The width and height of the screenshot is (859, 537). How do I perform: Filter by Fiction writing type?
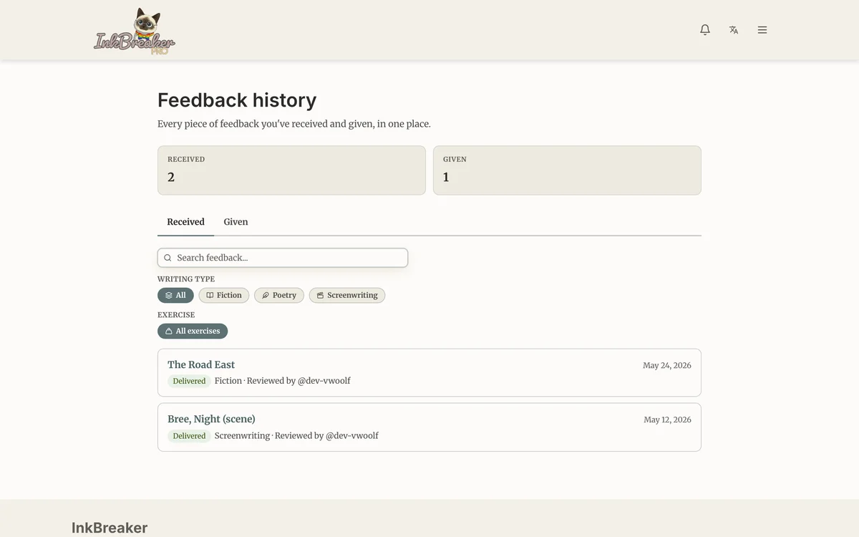(x=224, y=295)
